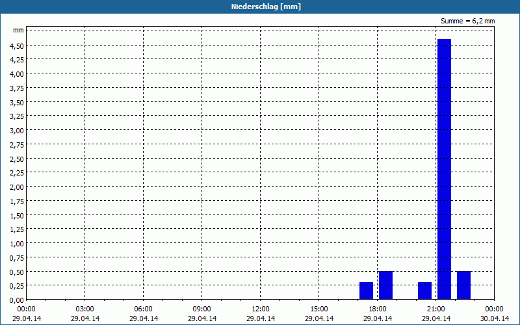Viewport: 520px width, 325px height.
Task: Click the 0,50 mm bar right after 18:00
Action: 385,285
